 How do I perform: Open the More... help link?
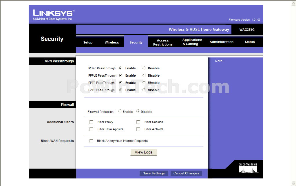point(220,61)
